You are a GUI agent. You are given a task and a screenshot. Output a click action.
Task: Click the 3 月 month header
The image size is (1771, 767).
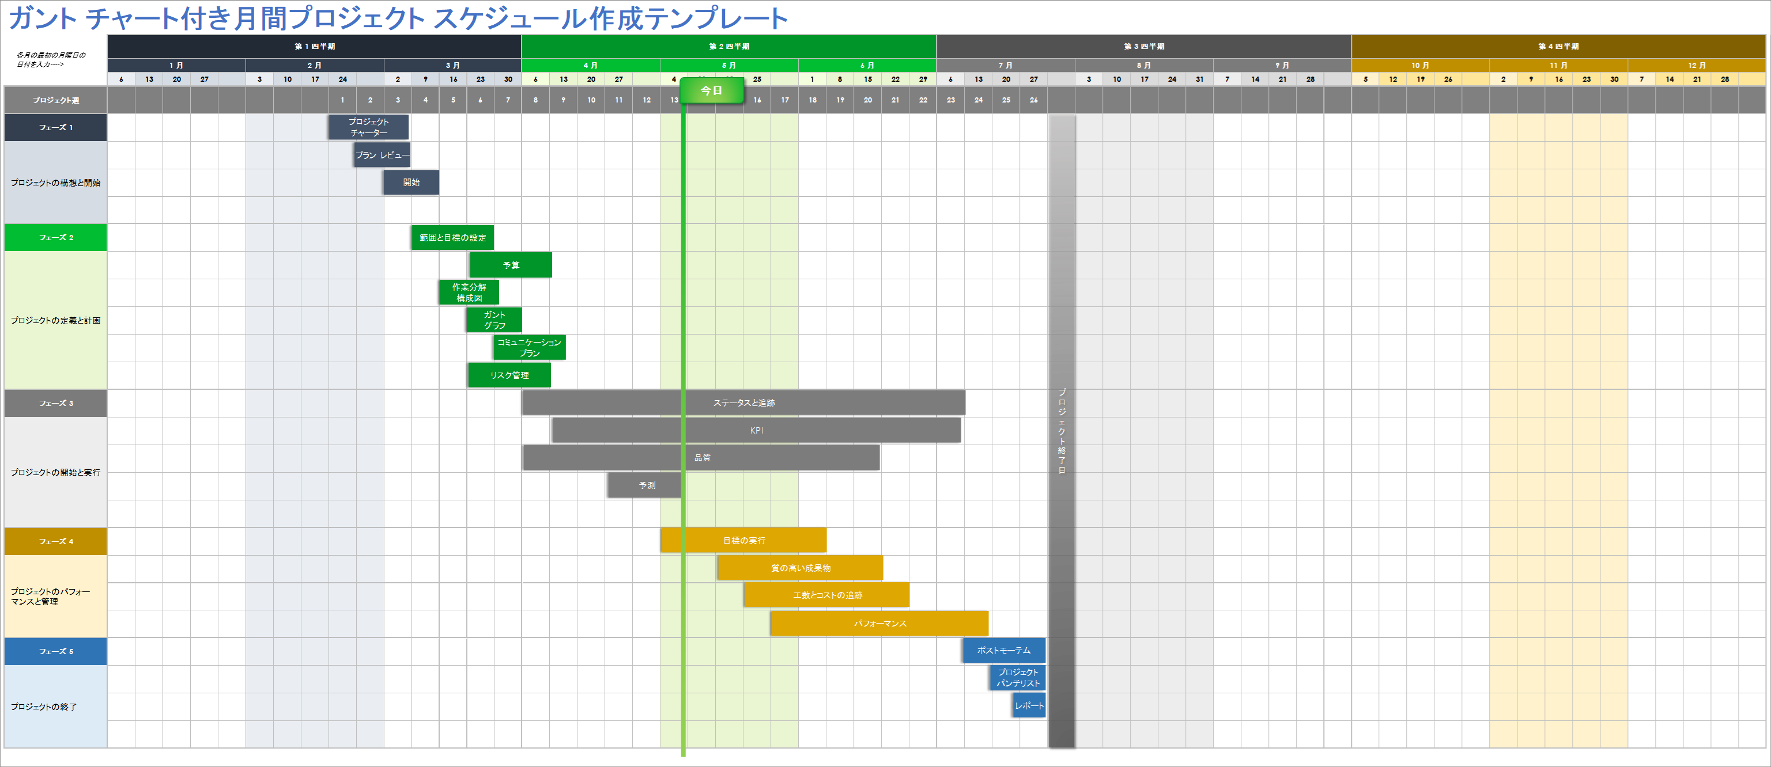click(x=452, y=65)
